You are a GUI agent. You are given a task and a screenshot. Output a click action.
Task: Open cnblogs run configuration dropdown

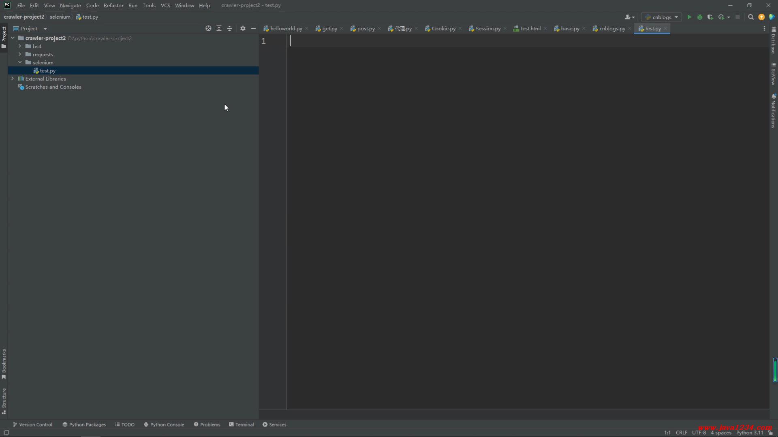click(661, 17)
